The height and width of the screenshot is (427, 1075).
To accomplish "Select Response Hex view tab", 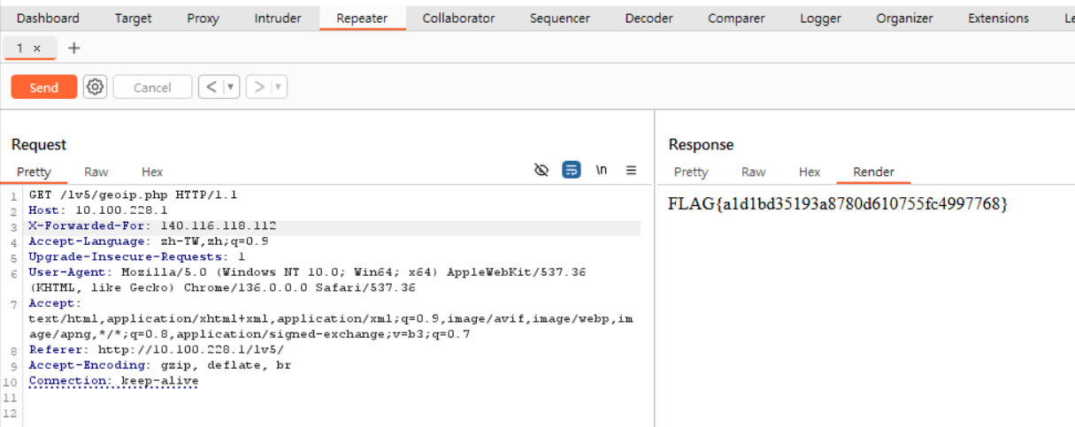I will tap(810, 172).
